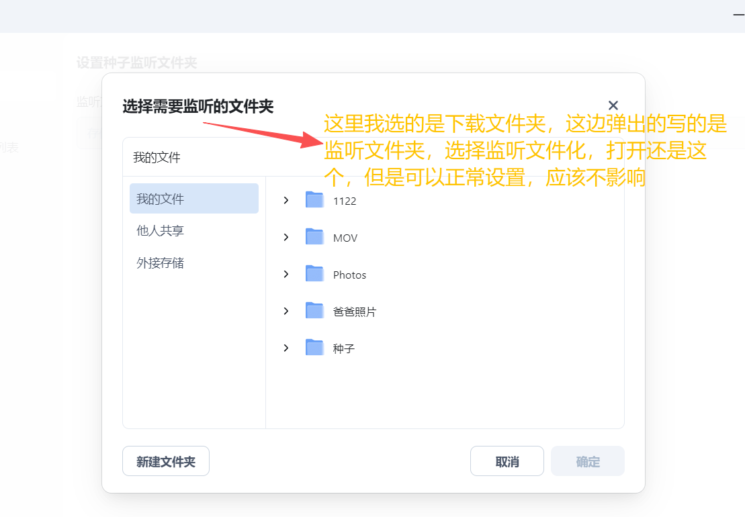
Task: Expand the Photos folder chevron
Action: click(x=286, y=274)
